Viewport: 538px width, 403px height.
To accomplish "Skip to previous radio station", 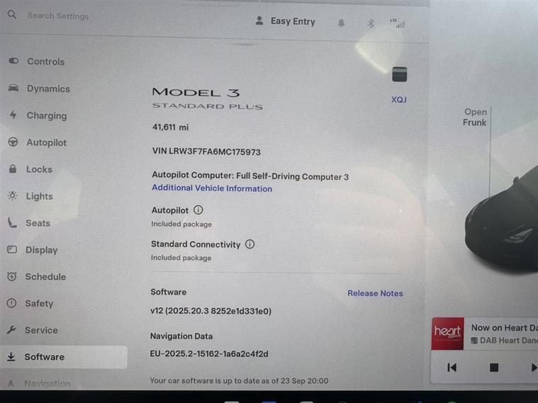I will 452,368.
